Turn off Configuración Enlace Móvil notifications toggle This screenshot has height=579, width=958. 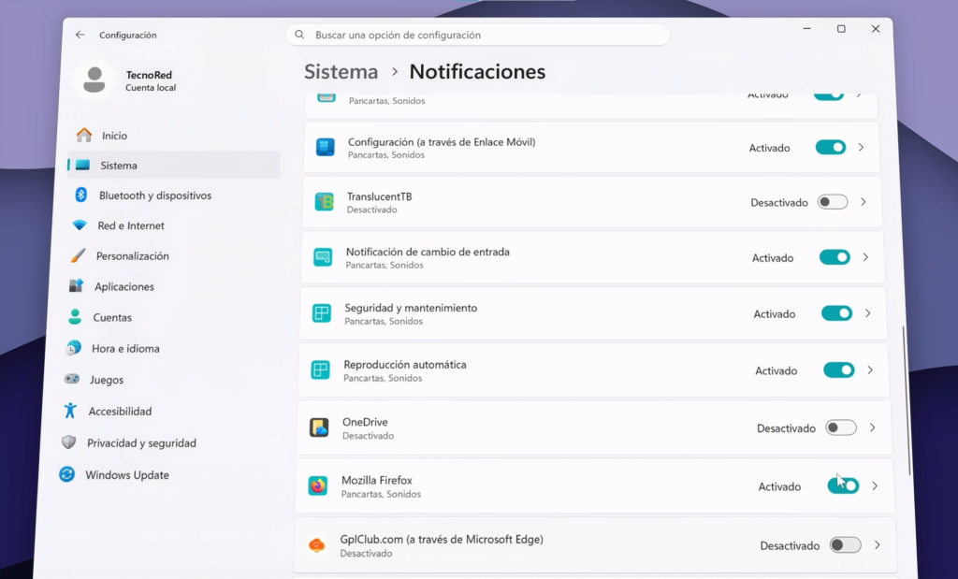831,147
